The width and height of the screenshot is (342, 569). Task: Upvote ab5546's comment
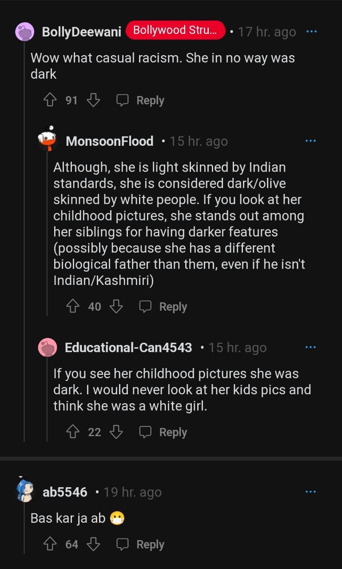[49, 545]
